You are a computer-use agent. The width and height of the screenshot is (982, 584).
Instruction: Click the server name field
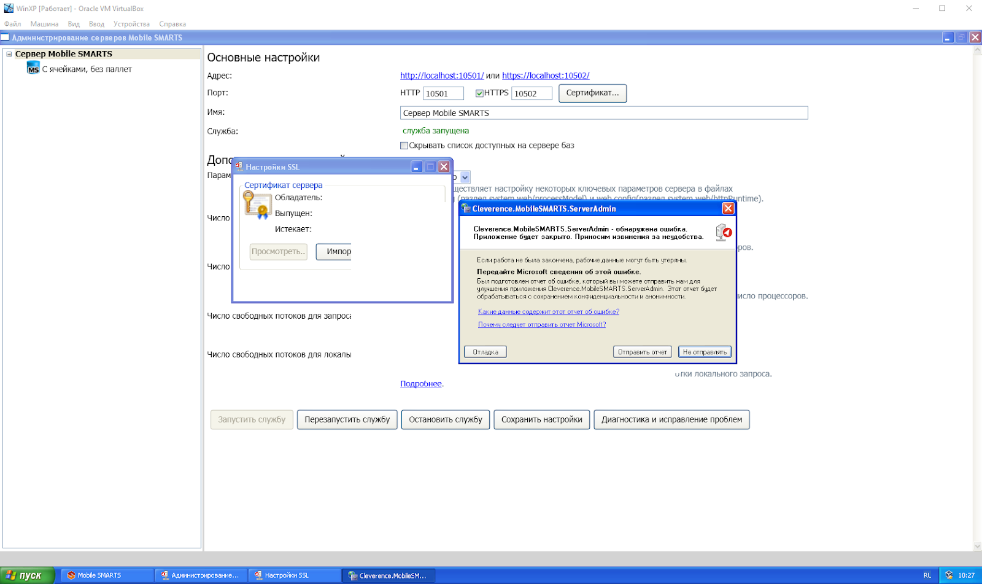pyautogui.click(x=604, y=113)
